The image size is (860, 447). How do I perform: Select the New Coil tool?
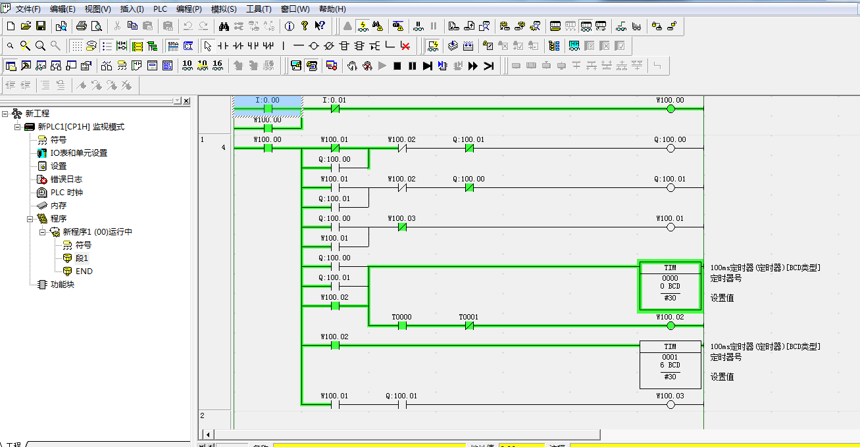[313, 46]
